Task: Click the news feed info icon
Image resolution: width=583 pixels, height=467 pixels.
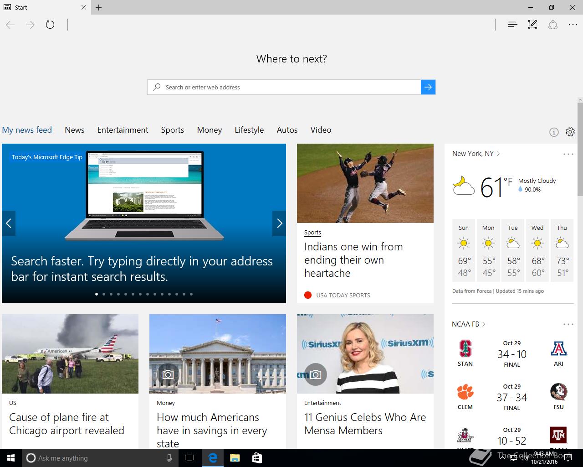Action: (554, 132)
